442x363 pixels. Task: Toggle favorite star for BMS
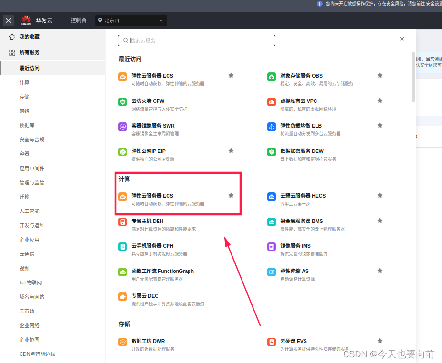point(380,221)
